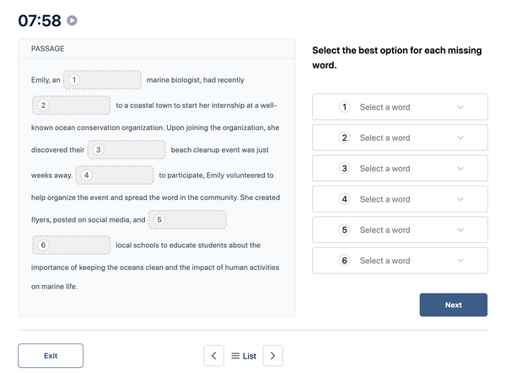Click the PASSAGE header label
The image size is (506, 373).
coord(48,48)
